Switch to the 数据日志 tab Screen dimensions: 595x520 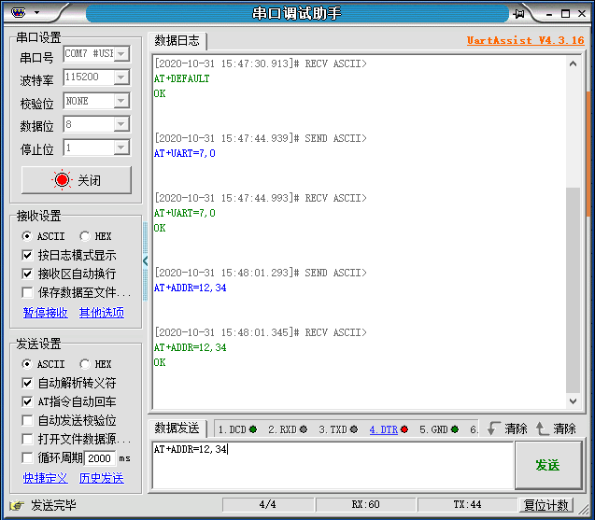pos(177,40)
